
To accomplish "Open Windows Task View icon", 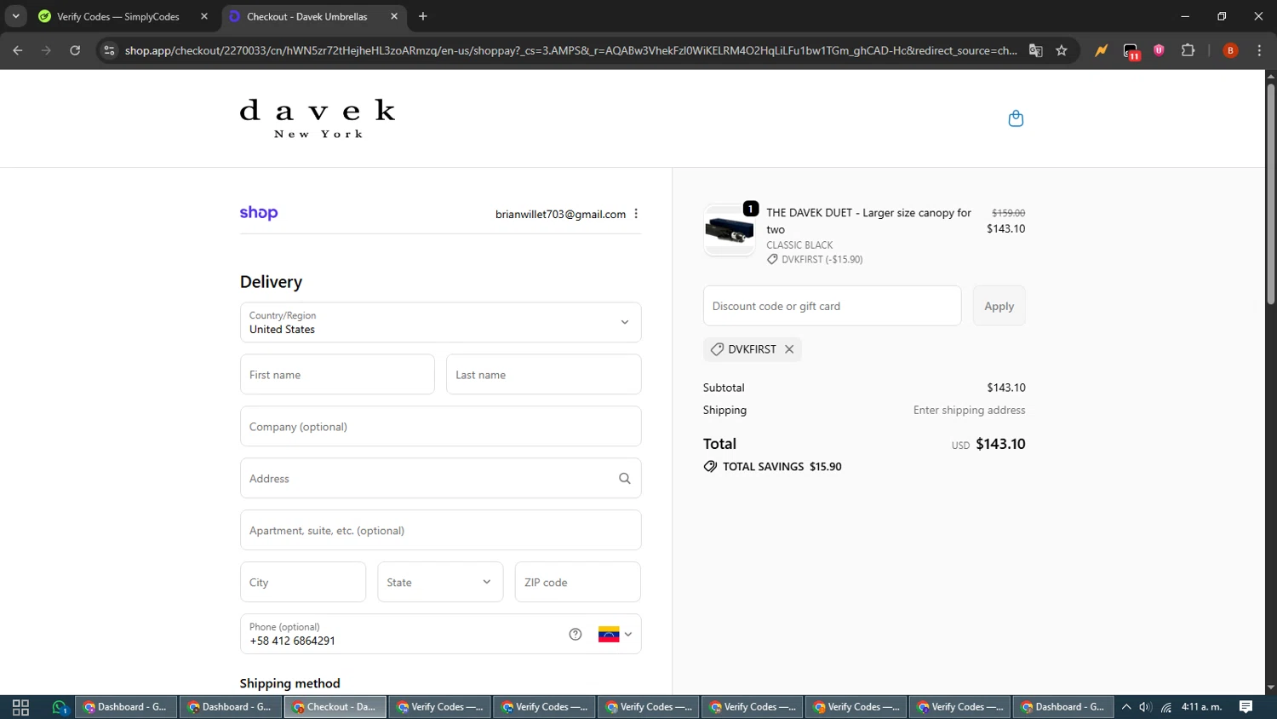I will coord(21,707).
